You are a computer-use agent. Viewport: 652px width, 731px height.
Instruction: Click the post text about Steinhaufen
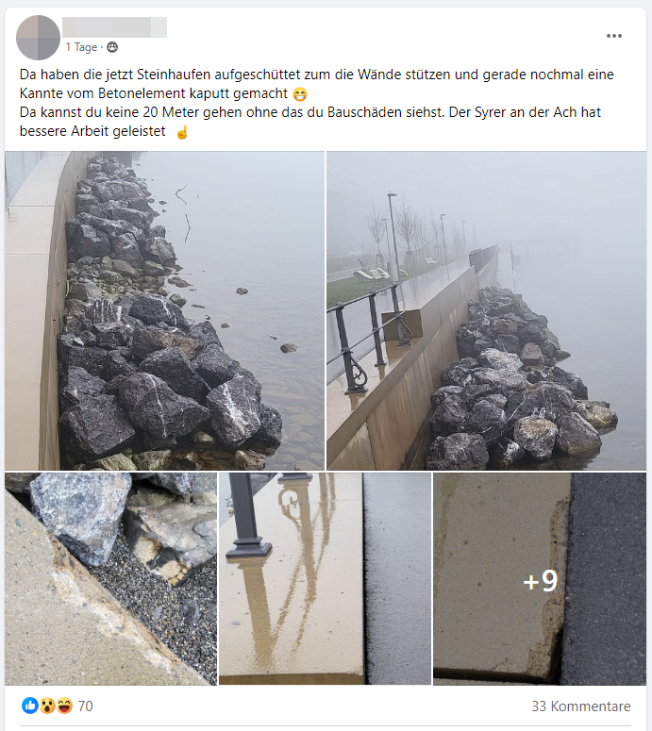(317, 84)
